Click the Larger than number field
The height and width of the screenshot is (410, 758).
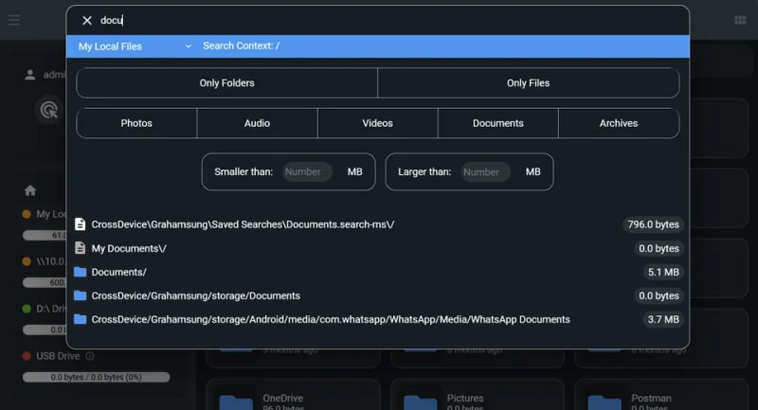(485, 172)
